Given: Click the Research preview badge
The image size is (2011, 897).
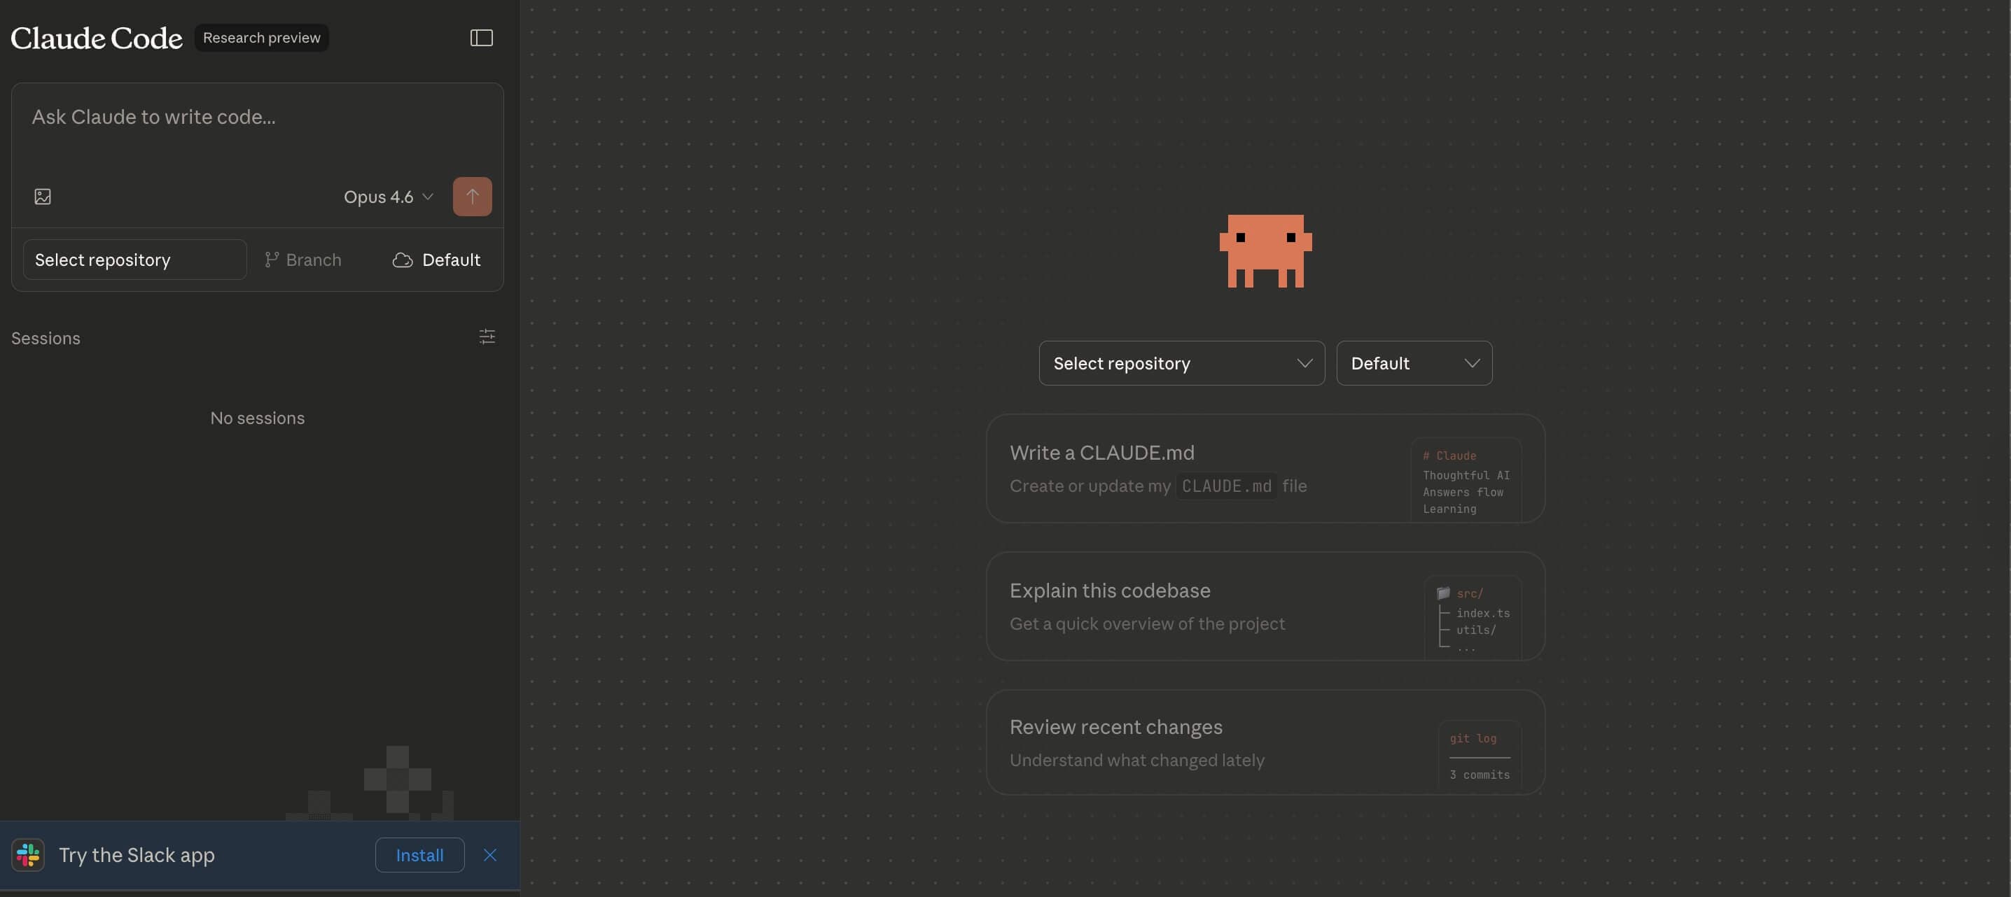Looking at the screenshot, I should [x=260, y=36].
